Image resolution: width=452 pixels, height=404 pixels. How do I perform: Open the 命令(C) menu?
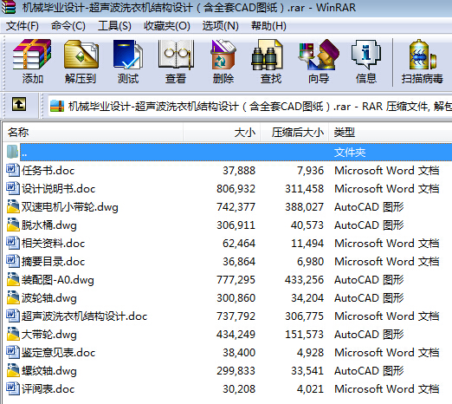coord(68,26)
